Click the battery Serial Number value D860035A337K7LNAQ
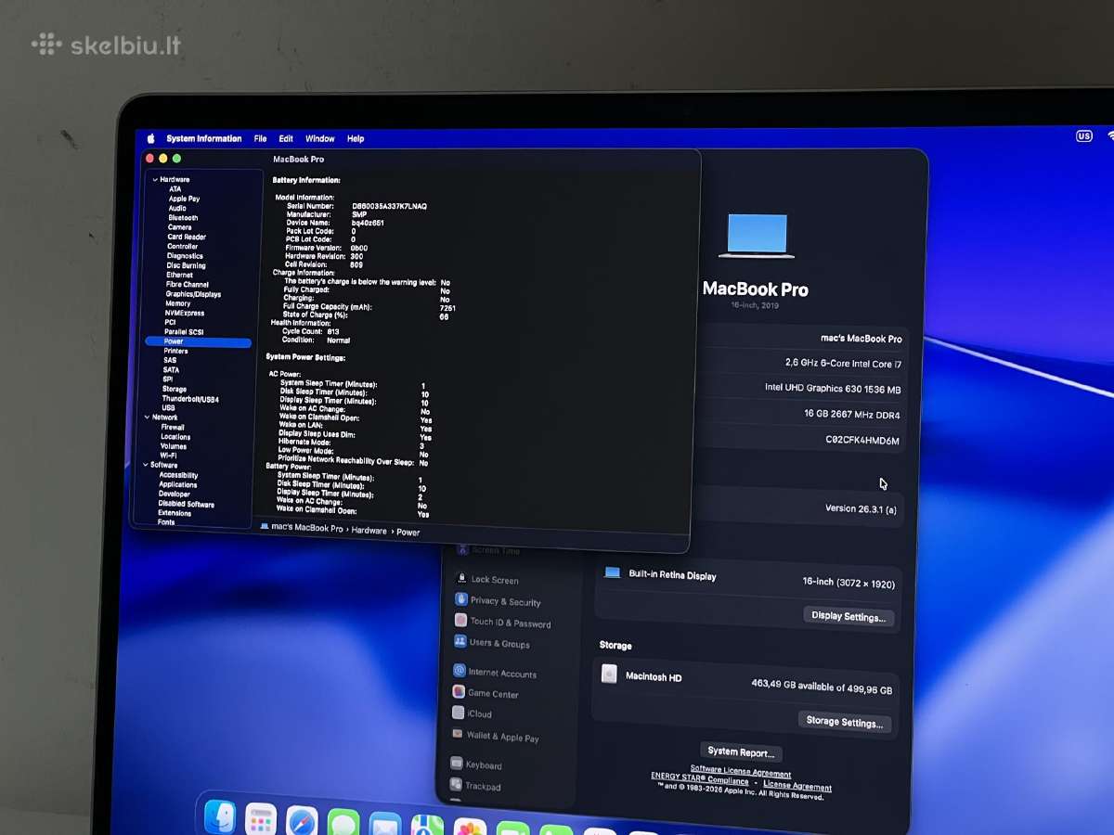 pos(390,206)
